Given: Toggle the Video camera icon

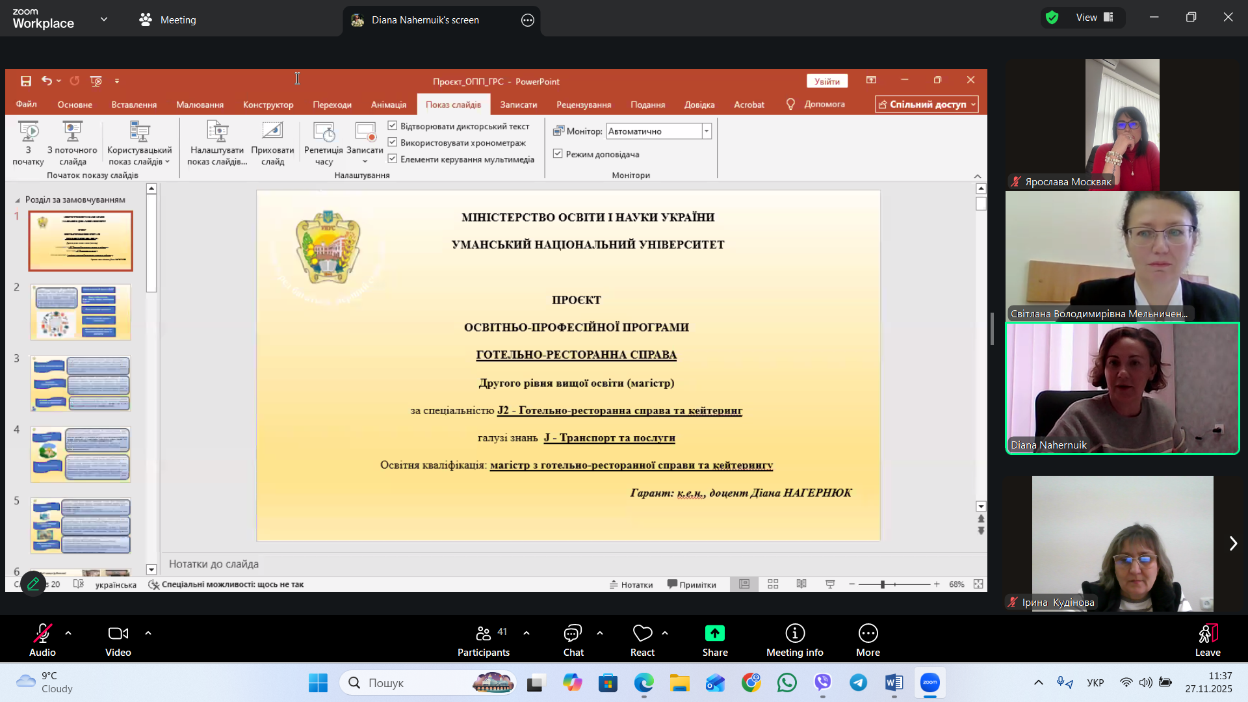Looking at the screenshot, I should click(118, 633).
